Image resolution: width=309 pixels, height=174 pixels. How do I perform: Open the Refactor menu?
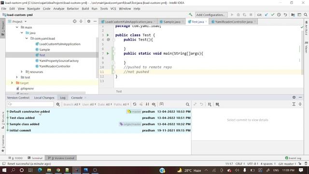tap(73, 9)
